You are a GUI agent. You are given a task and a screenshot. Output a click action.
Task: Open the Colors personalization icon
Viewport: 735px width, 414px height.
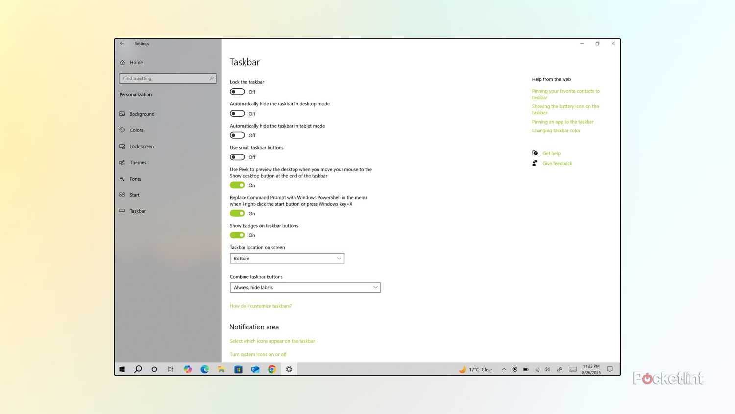(x=122, y=130)
